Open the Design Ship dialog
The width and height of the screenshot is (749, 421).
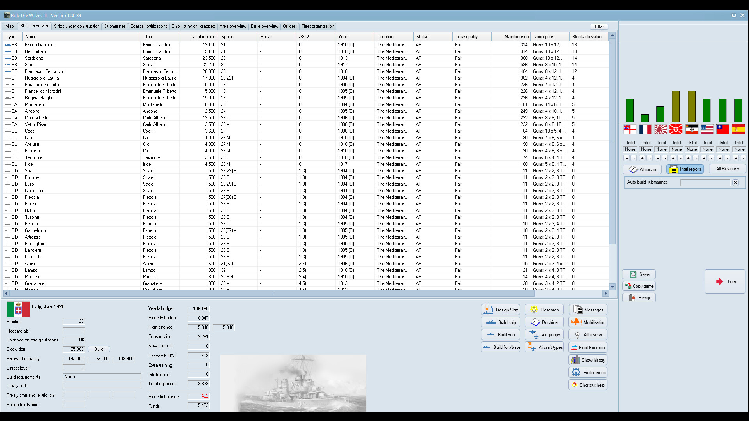click(x=501, y=310)
